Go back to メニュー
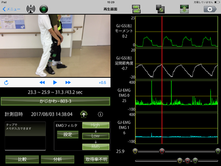Screen dimensions: 221x166 (11, 9)
